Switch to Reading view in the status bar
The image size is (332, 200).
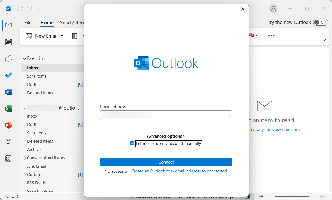point(261,196)
